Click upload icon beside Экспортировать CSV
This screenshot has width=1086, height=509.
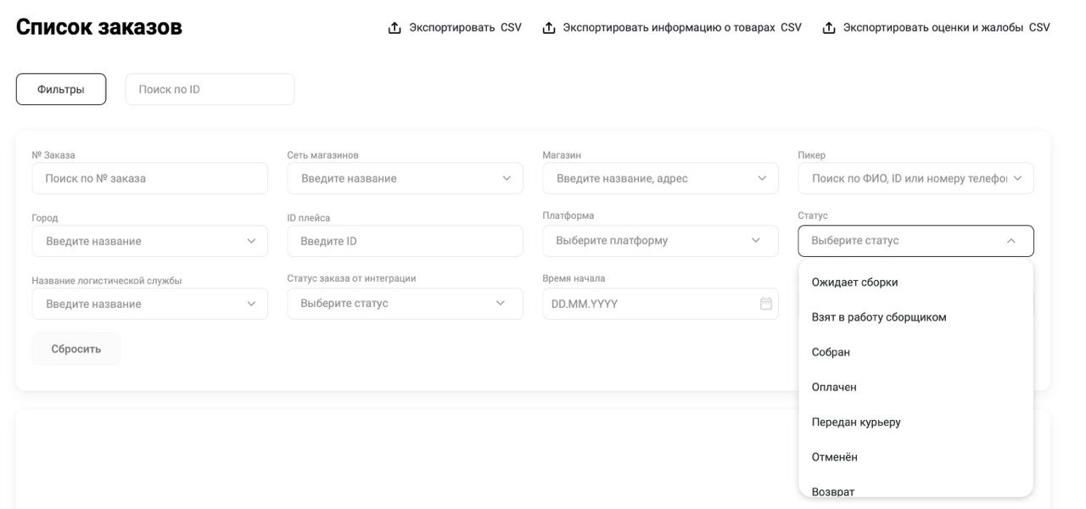click(x=395, y=28)
